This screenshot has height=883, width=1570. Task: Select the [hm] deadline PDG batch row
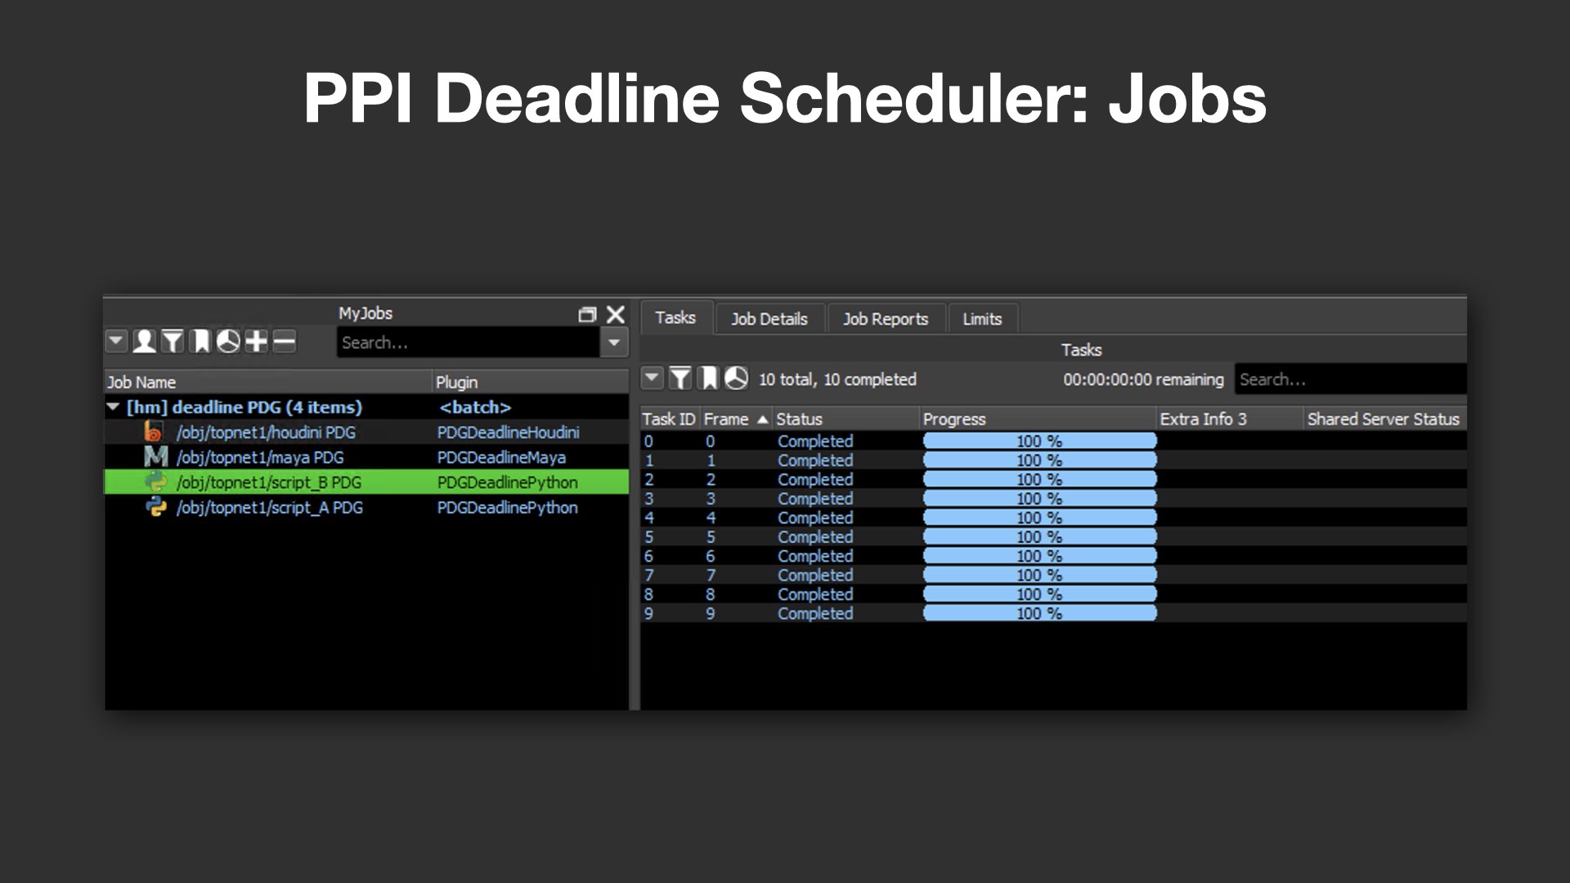(366, 407)
